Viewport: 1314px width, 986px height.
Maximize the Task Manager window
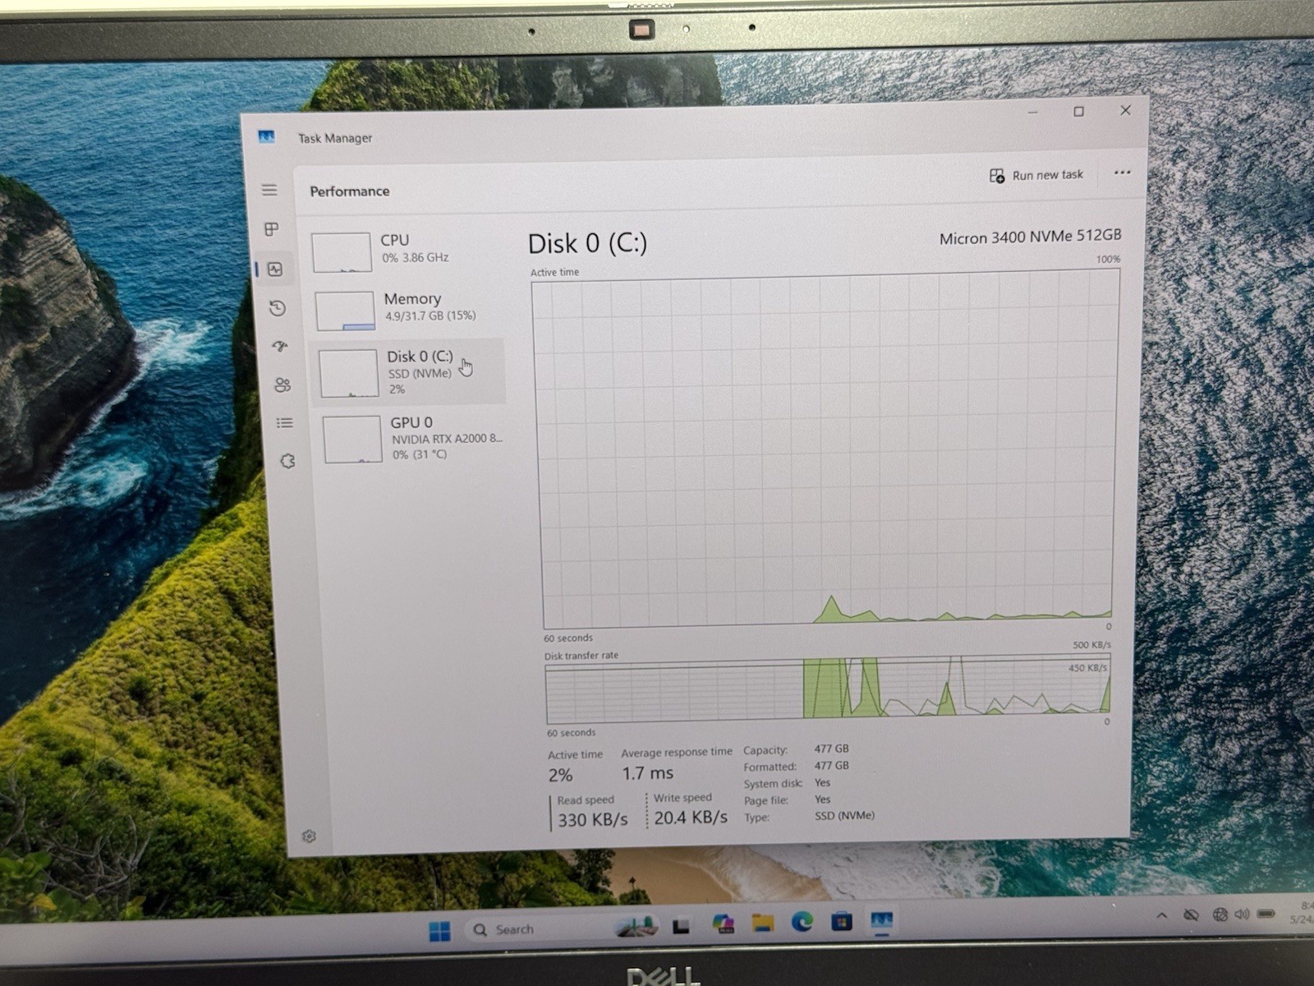click(1078, 112)
